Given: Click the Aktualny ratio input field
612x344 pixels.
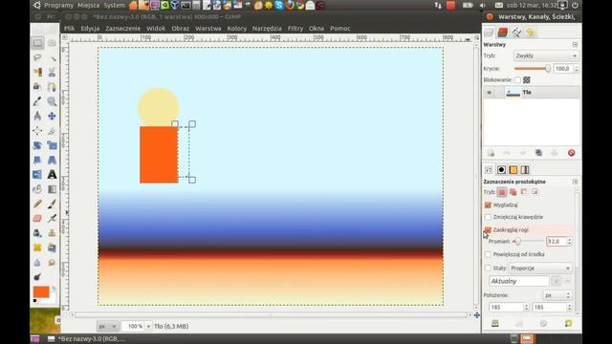Looking at the screenshot, I should pos(519,281).
